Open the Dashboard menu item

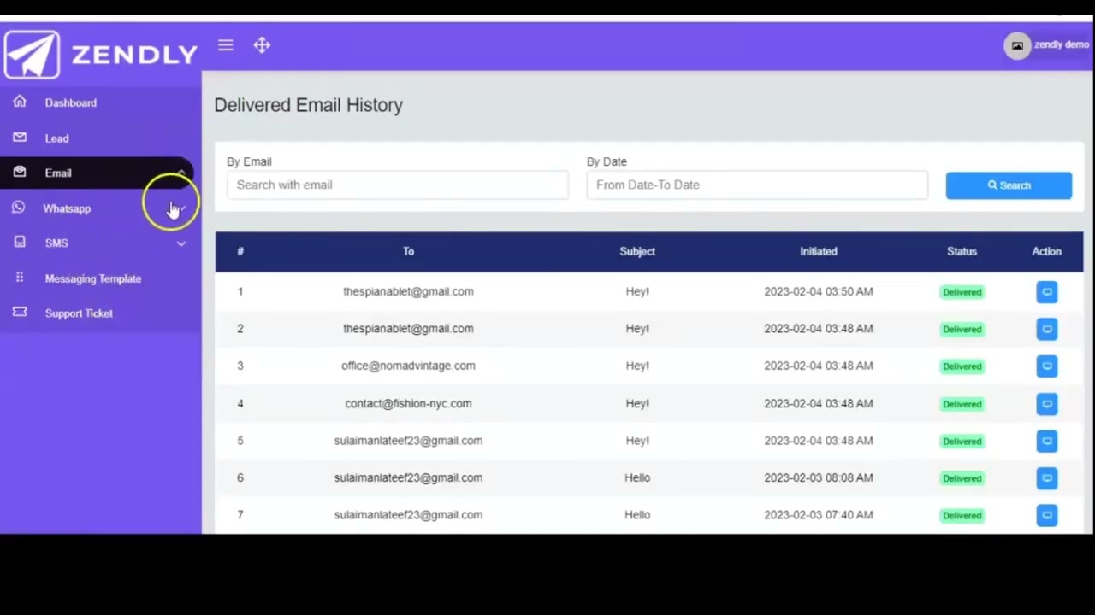(71, 102)
